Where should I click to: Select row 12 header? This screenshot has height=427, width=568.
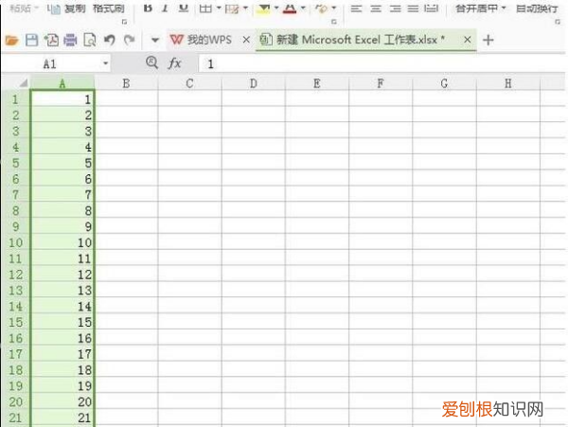15,275
